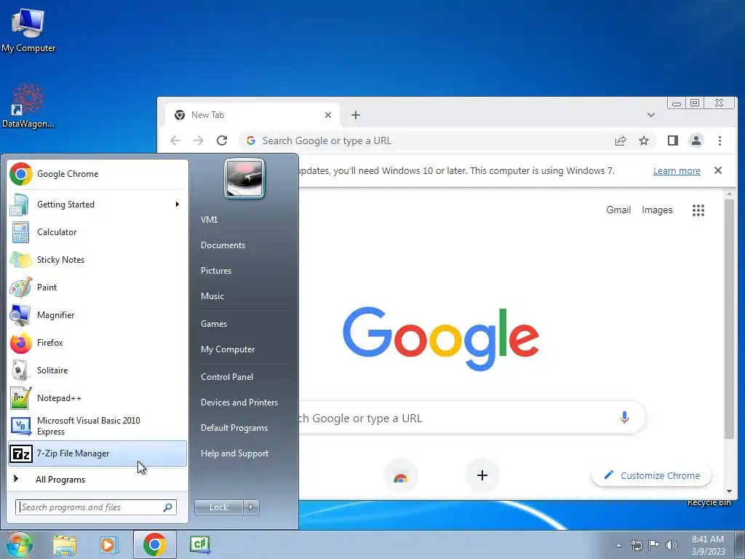Open Visual C# from the taskbar

click(200, 544)
